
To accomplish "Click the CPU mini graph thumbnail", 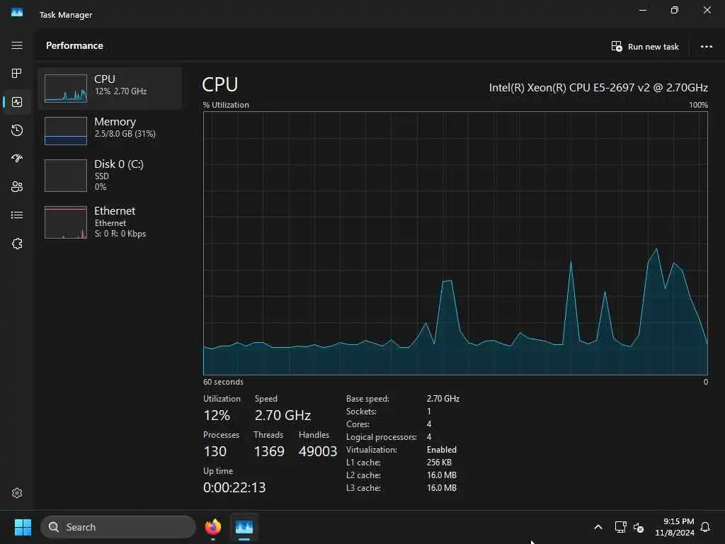I will [66, 88].
